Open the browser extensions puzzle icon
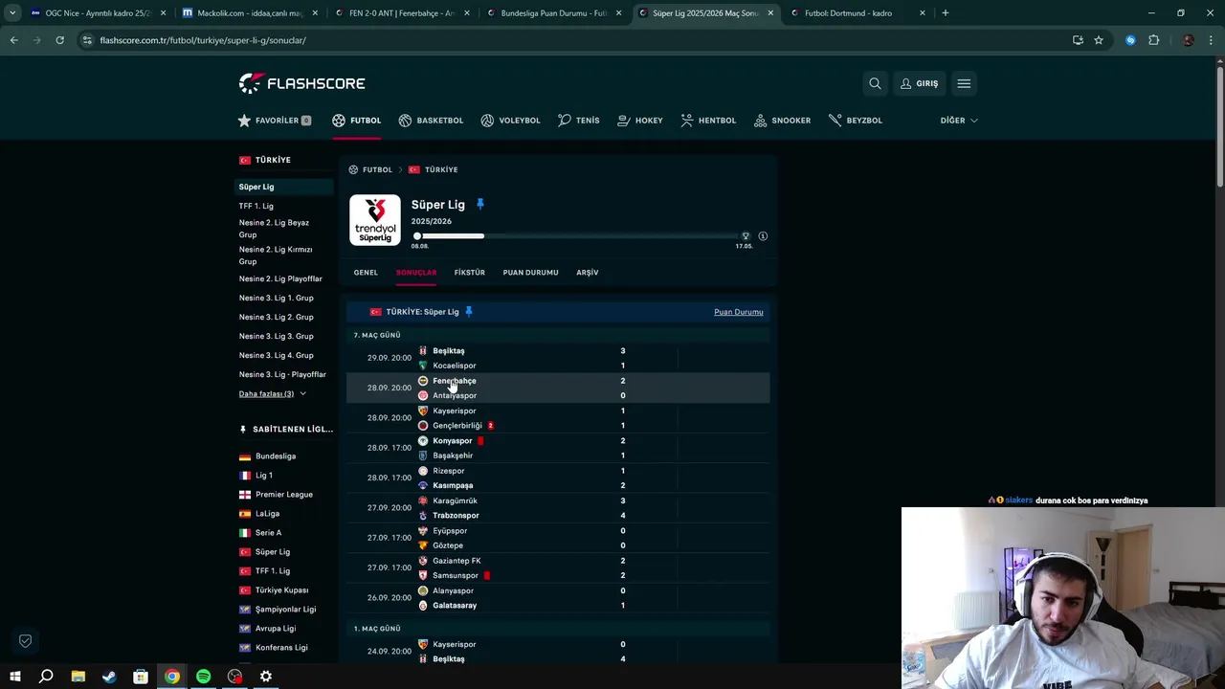The width and height of the screenshot is (1225, 689). (1153, 40)
